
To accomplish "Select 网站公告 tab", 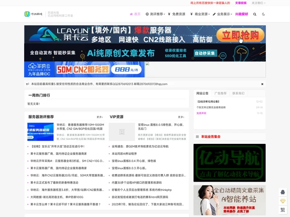I will 202,93.
